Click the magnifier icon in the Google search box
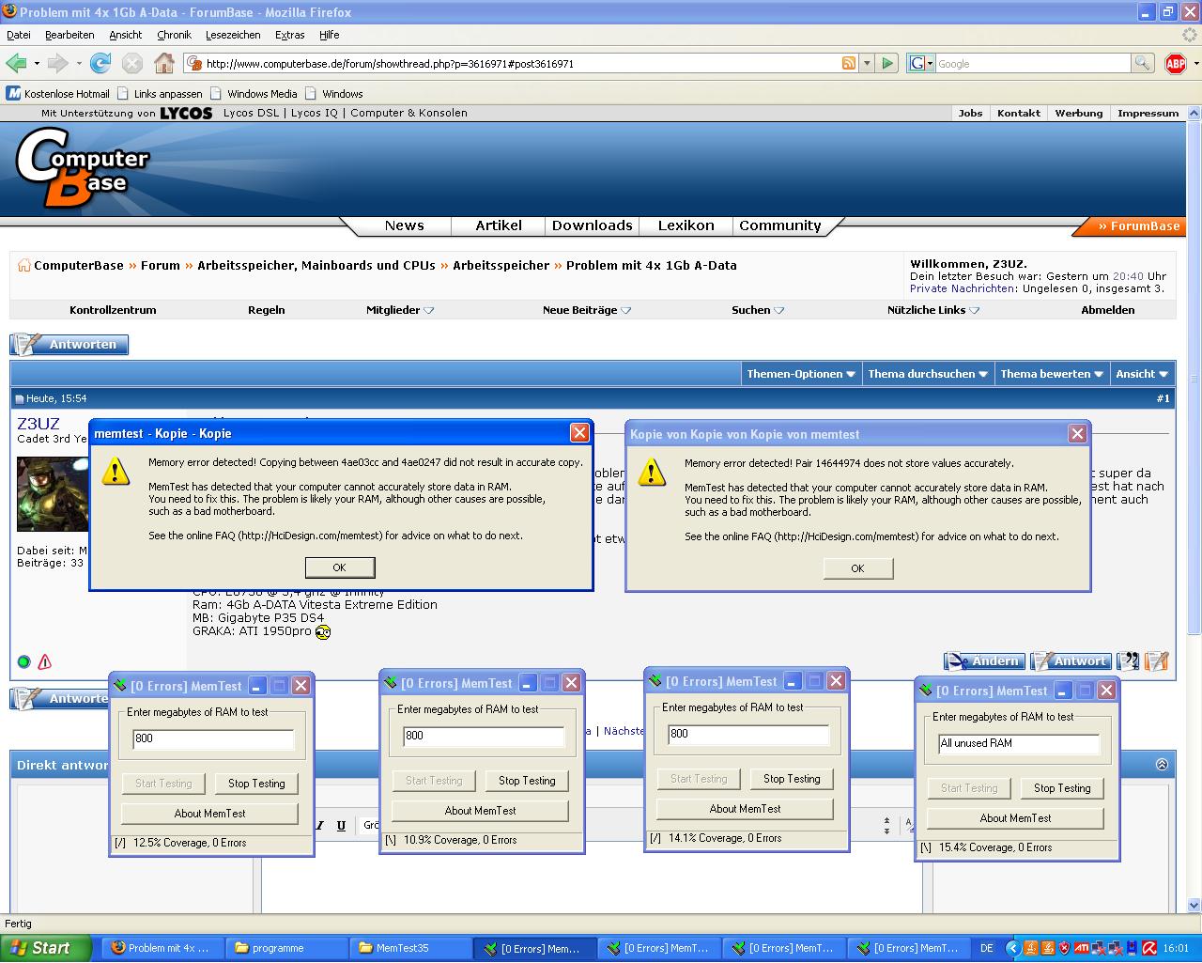The image size is (1202, 963). click(1142, 63)
